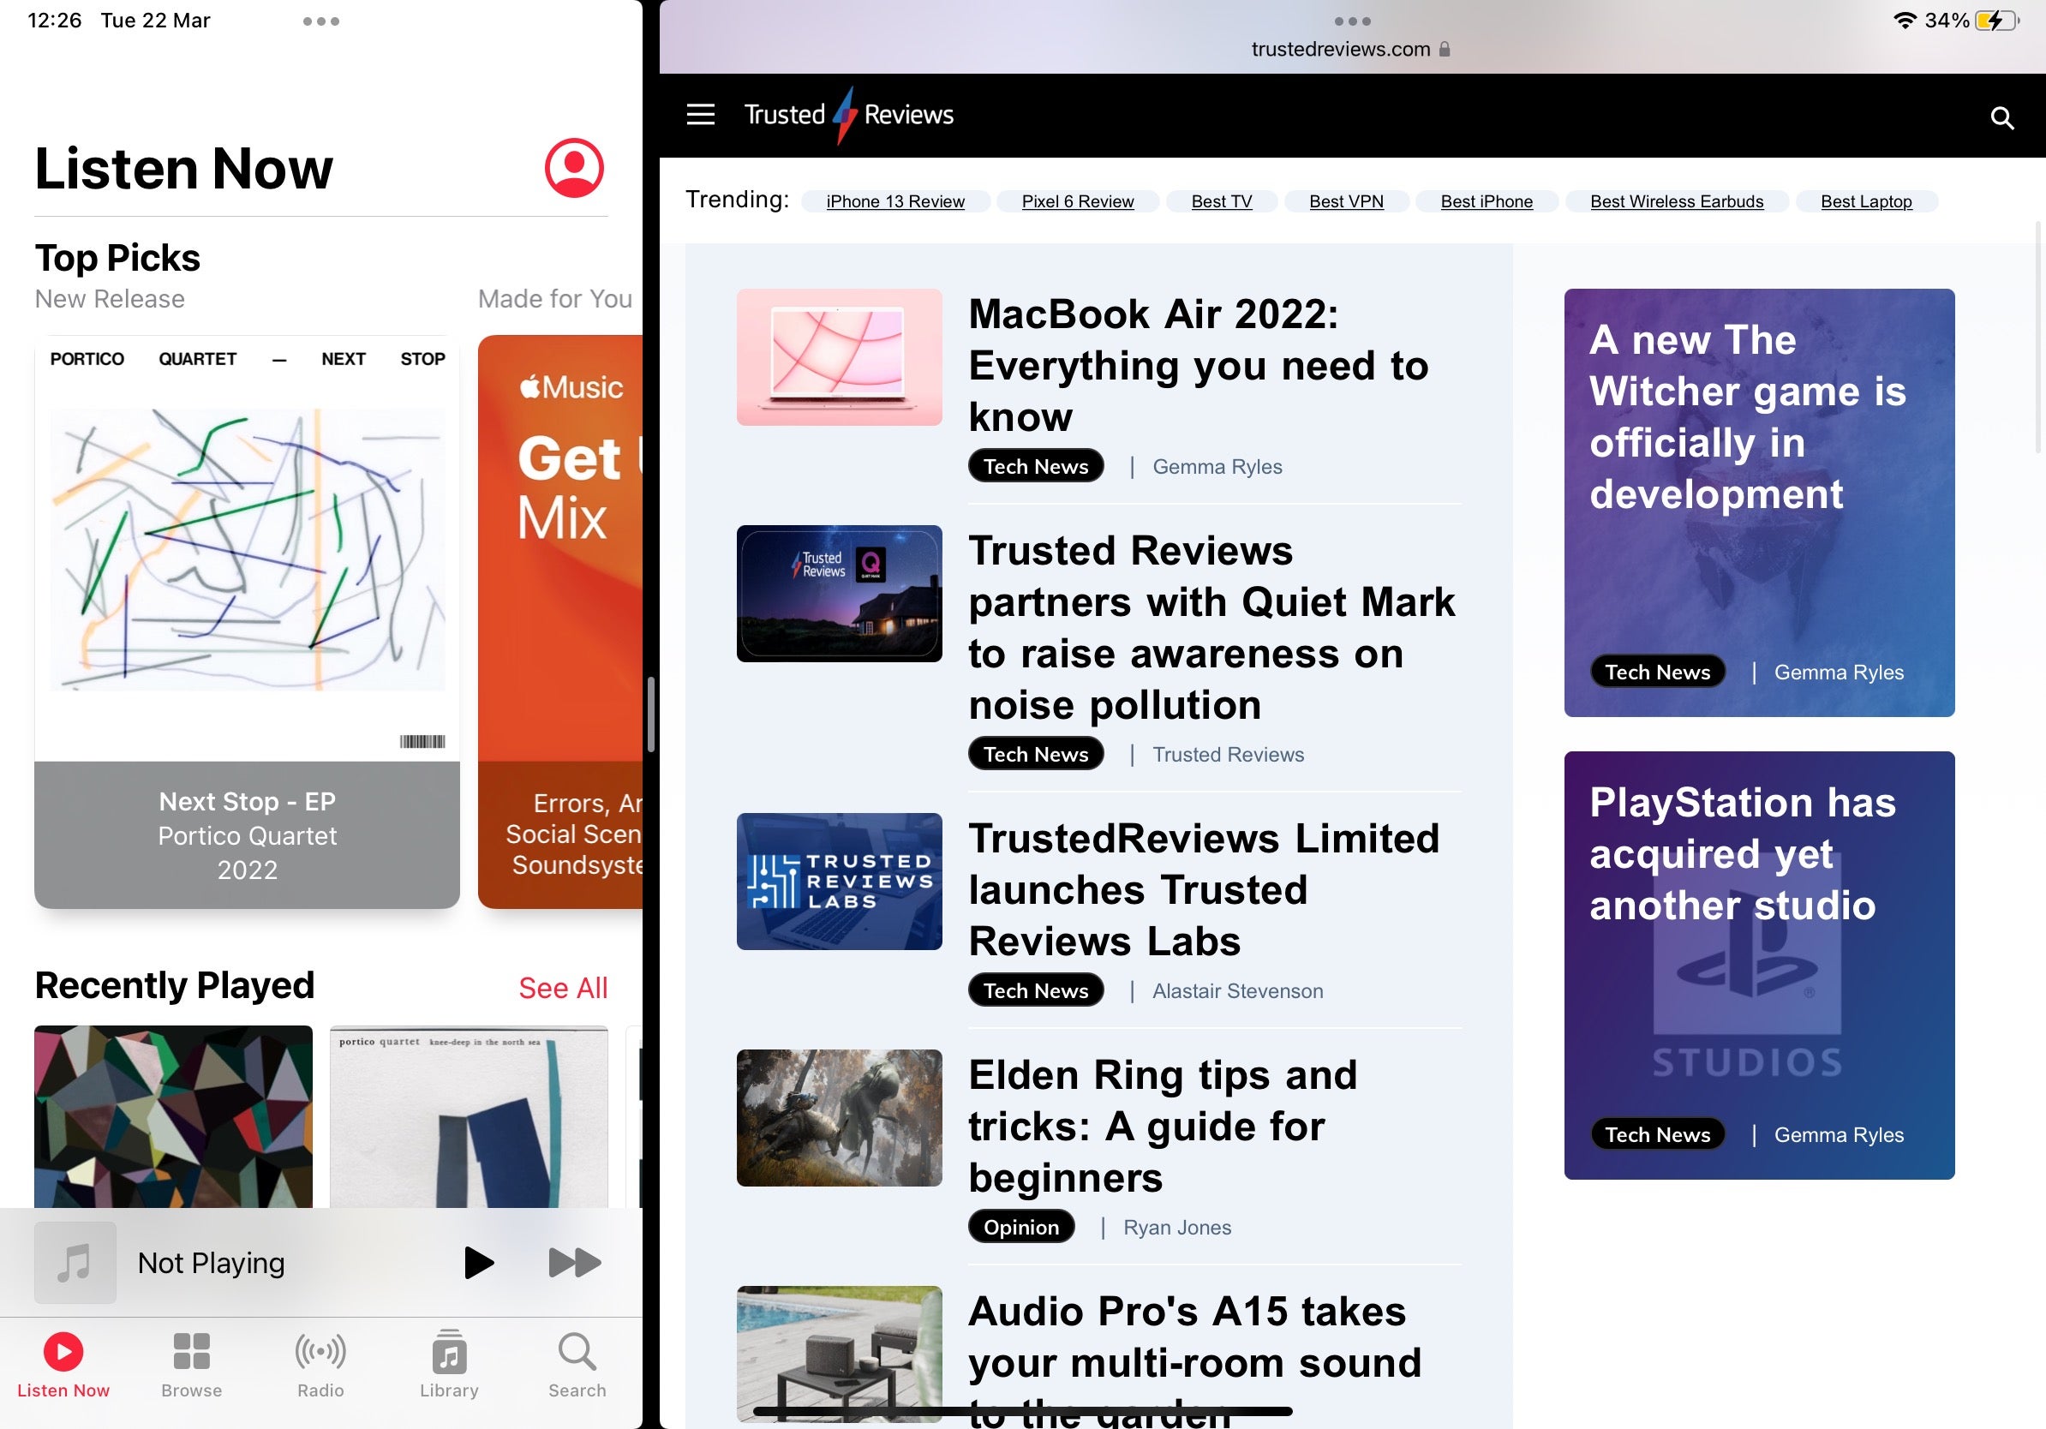
Task: Open the Next Stop EP album card
Action: pyautogui.click(x=247, y=622)
